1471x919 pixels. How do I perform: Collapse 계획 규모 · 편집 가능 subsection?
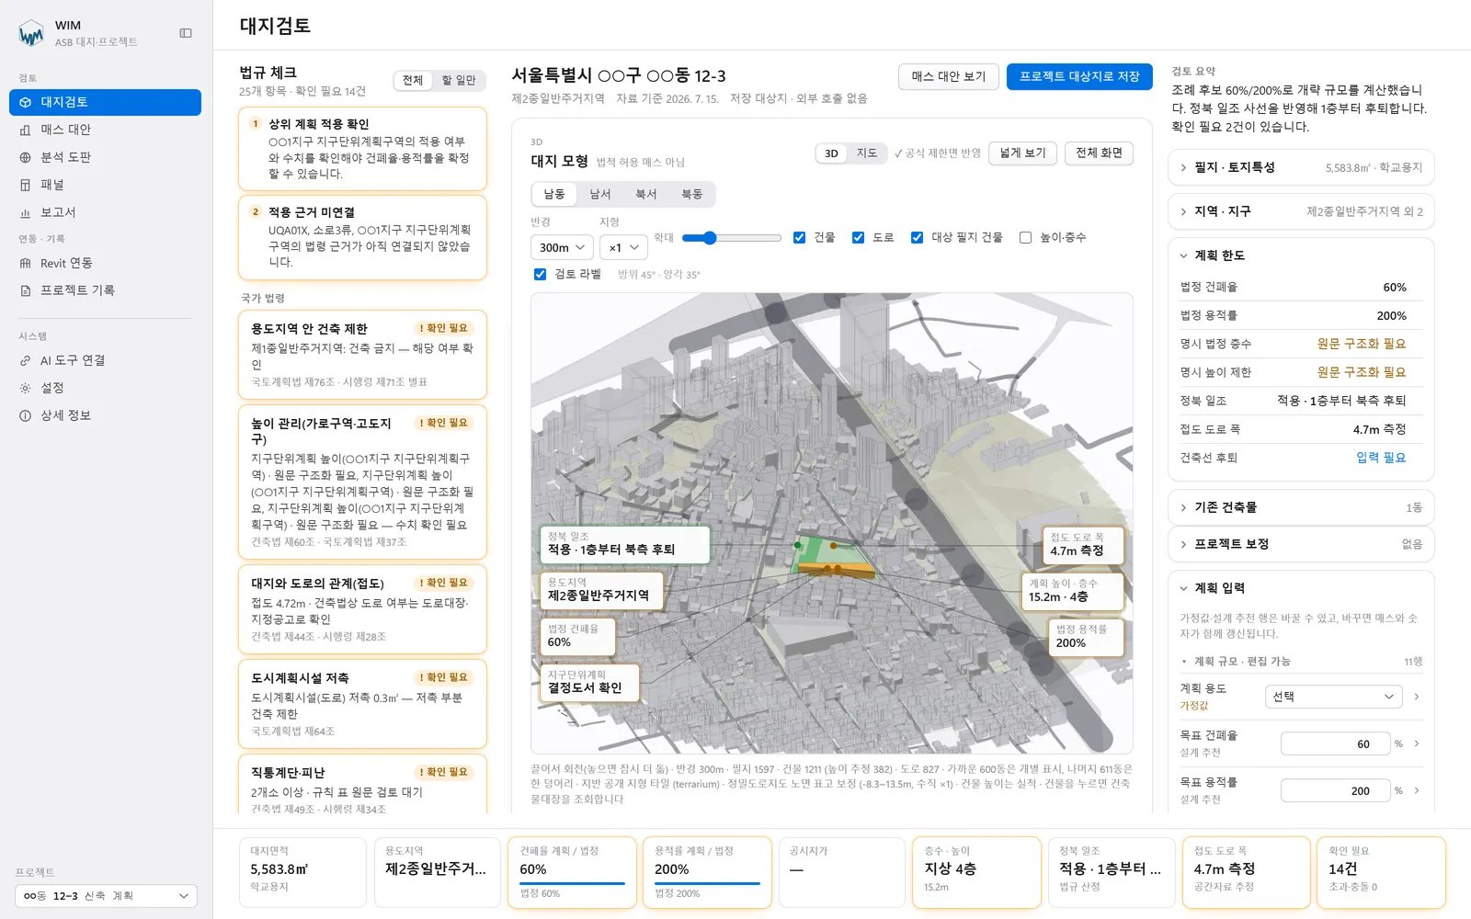click(x=1301, y=662)
